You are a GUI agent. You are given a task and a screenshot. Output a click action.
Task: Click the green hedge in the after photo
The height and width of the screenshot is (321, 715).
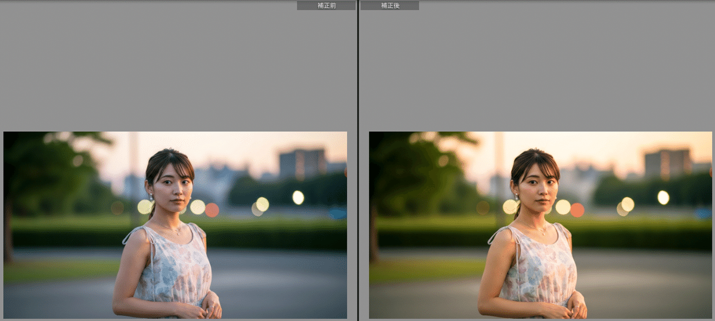pyautogui.click(x=643, y=233)
